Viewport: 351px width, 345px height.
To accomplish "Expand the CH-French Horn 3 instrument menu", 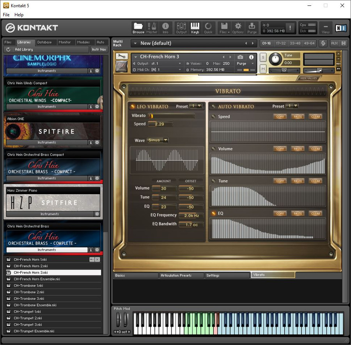I will [135, 57].
